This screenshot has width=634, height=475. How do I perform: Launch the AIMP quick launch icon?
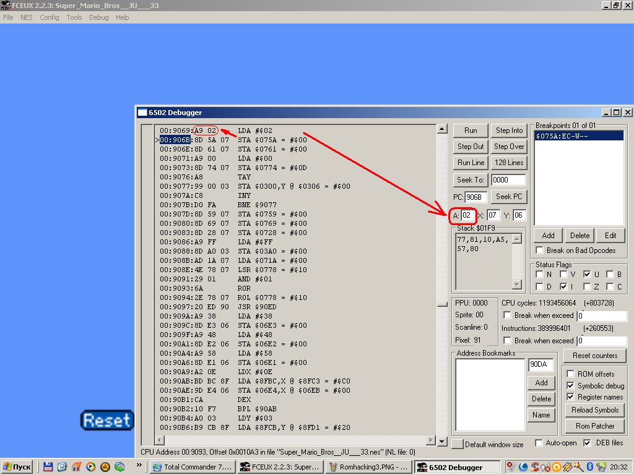click(105, 467)
